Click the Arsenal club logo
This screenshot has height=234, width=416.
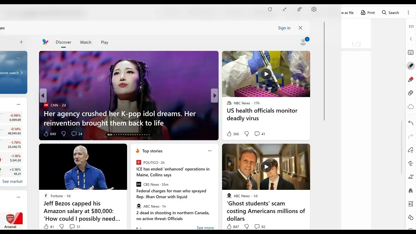click(x=10, y=219)
